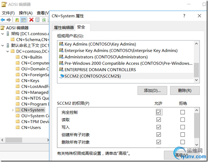The width and height of the screenshot is (208, 162).
Task: Click the ENTERPRISE DOMAIN CONTROLLERS group icon
Action: pos(61,69)
